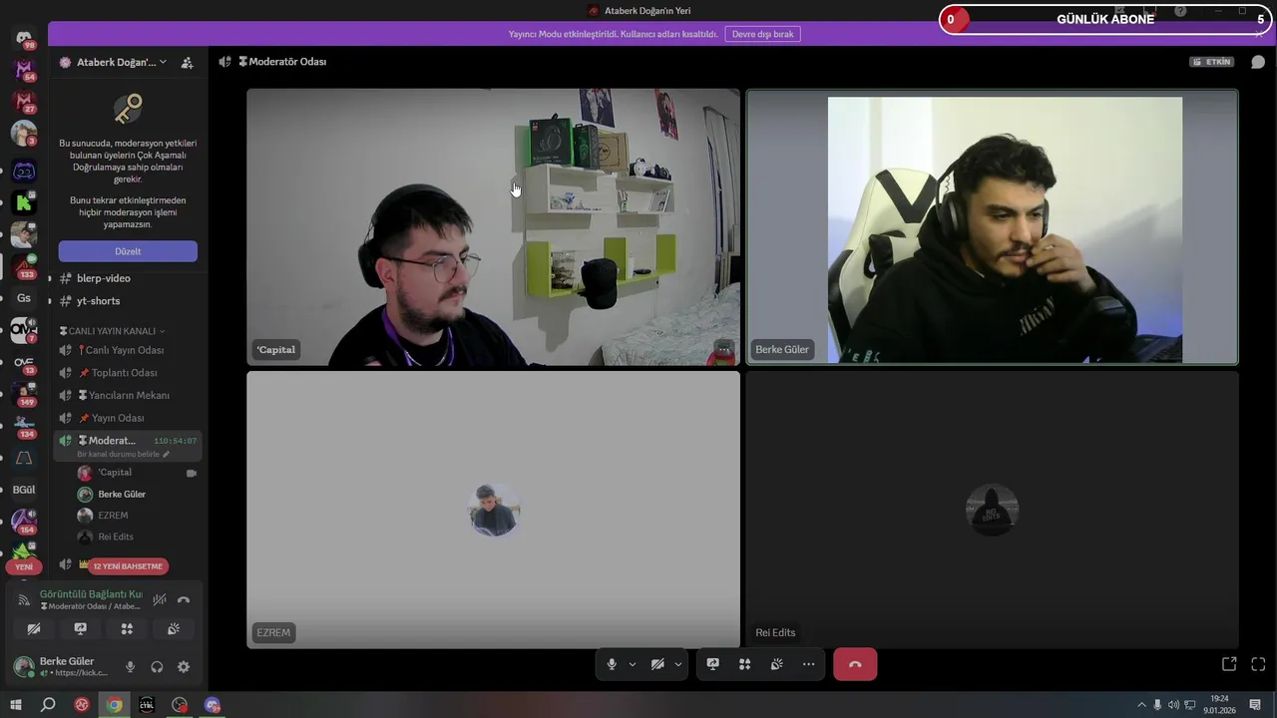This screenshot has height=718, width=1277.
Task: Click ETKİN badge at top right
Action: tap(1212, 62)
